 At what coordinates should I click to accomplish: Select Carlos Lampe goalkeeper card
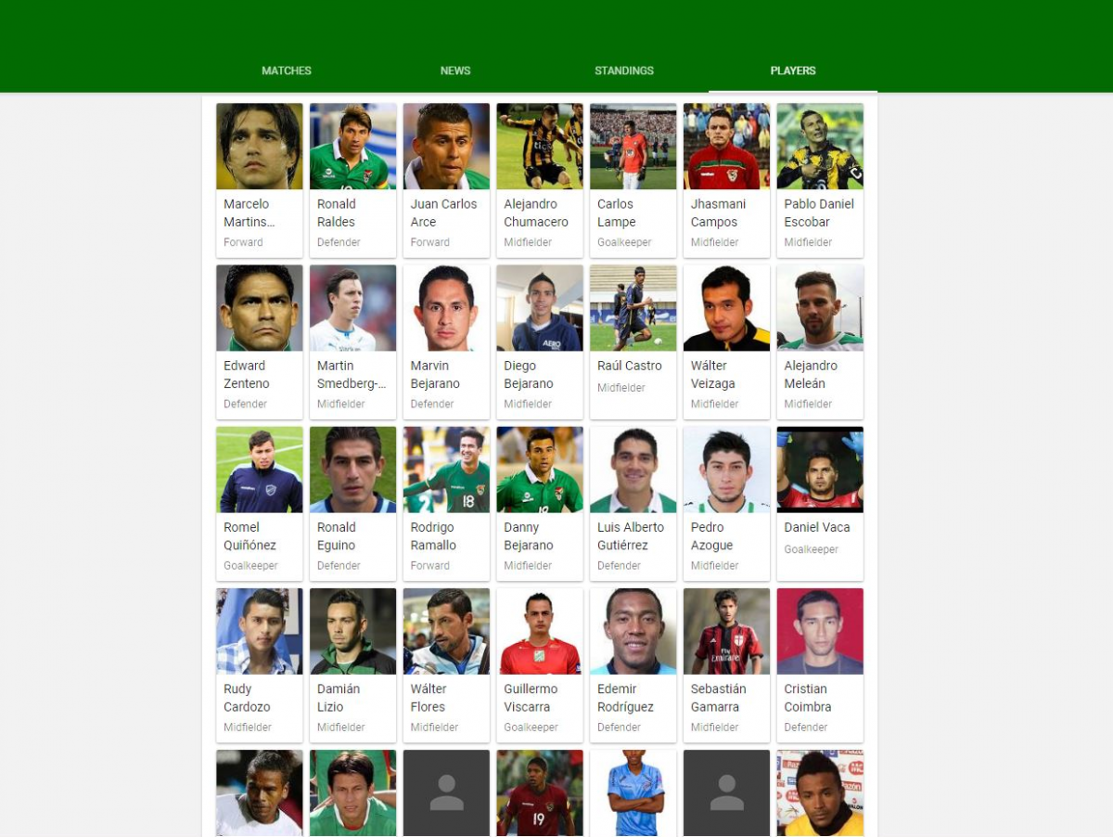click(633, 180)
